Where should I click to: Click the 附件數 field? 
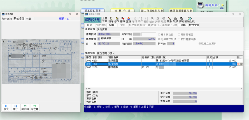coord(171,44)
